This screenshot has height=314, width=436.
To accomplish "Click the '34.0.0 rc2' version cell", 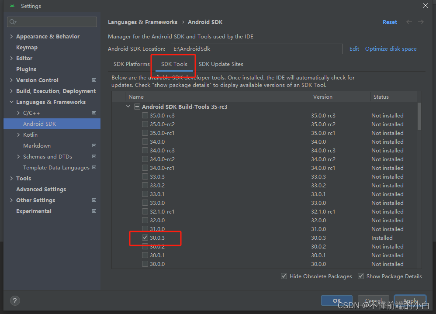I will pyautogui.click(x=323, y=159).
